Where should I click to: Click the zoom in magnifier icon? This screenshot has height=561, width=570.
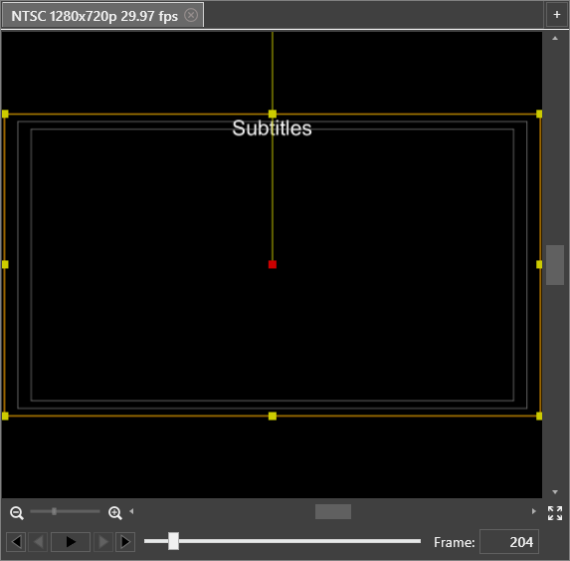pos(114,512)
